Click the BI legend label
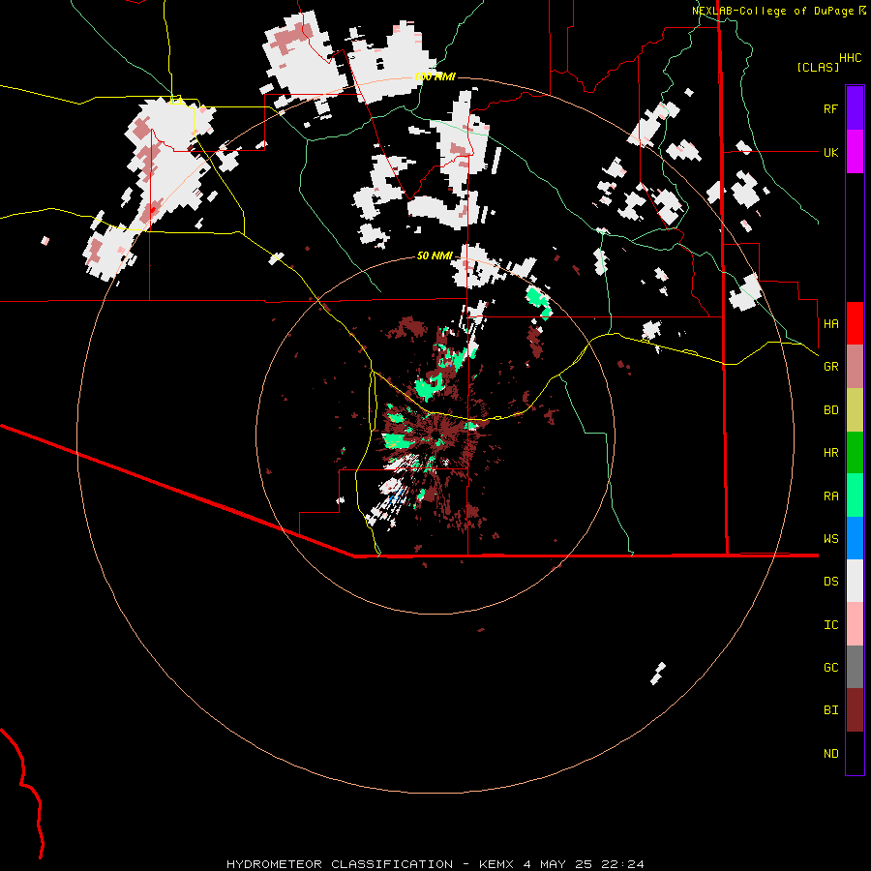871x871 pixels. coord(830,710)
